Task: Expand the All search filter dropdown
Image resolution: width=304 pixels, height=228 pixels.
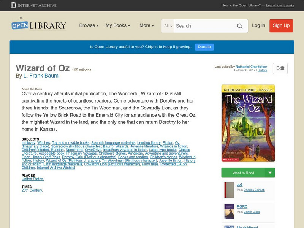Action: [x=168, y=26]
